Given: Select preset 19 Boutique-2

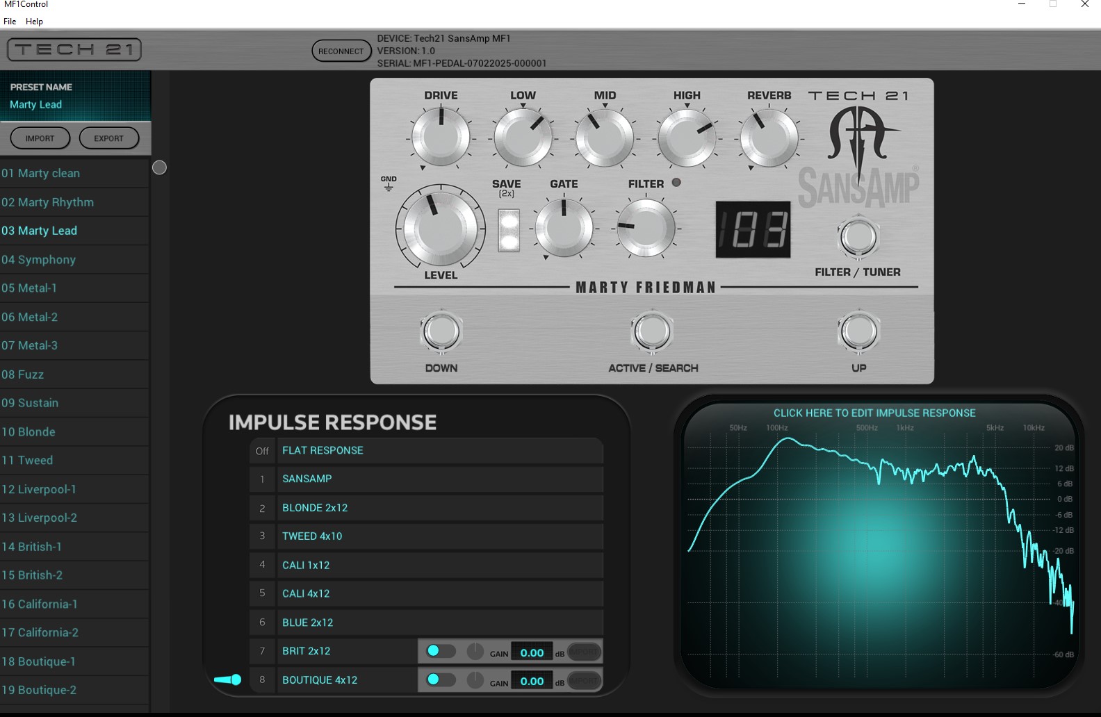Looking at the screenshot, I should [x=74, y=690].
